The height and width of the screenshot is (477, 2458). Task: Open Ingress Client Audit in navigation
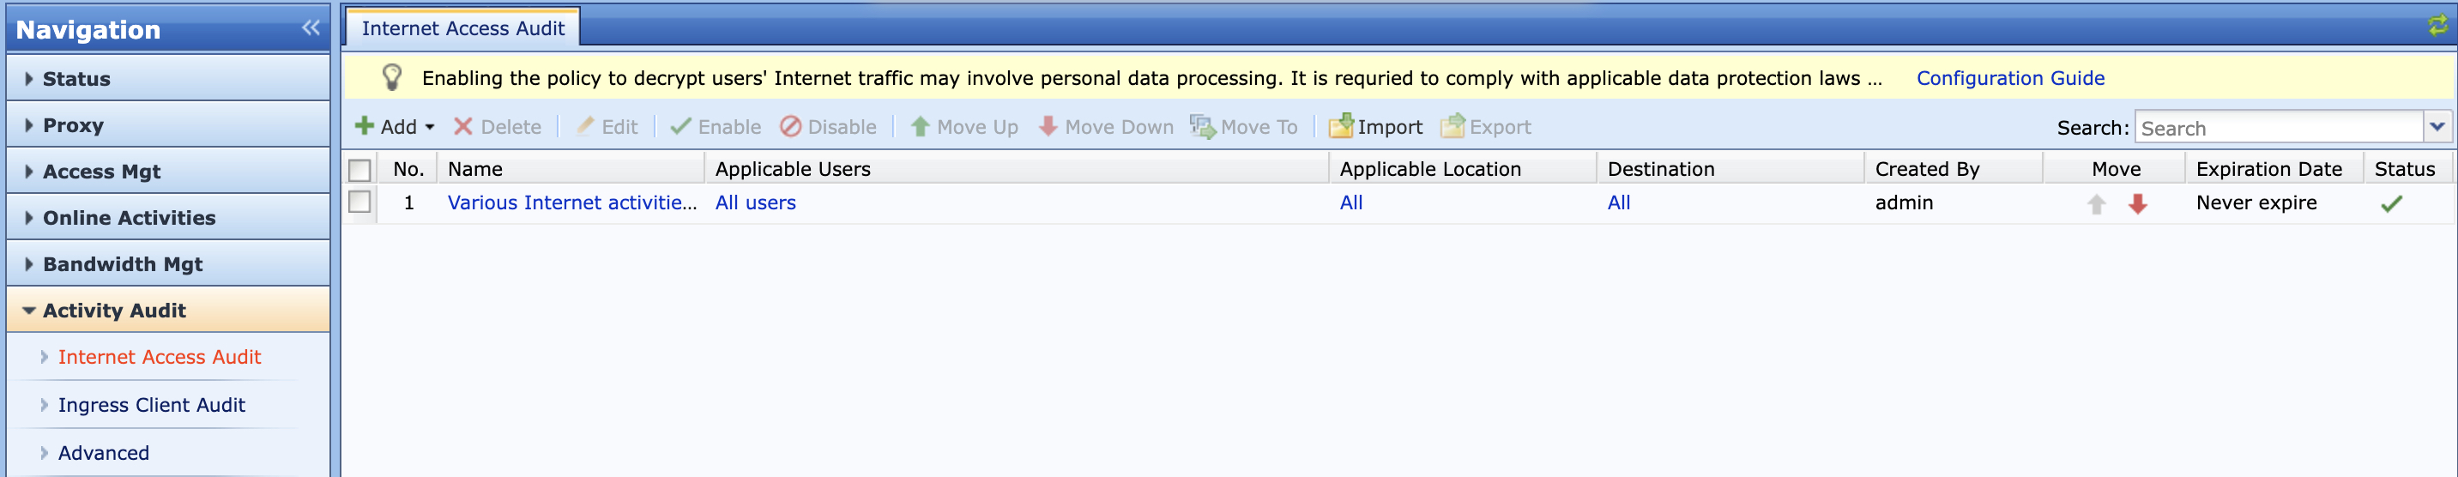click(152, 404)
